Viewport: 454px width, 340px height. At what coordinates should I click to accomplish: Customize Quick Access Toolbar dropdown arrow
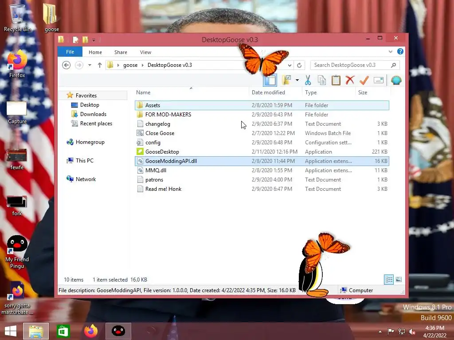tap(94, 40)
